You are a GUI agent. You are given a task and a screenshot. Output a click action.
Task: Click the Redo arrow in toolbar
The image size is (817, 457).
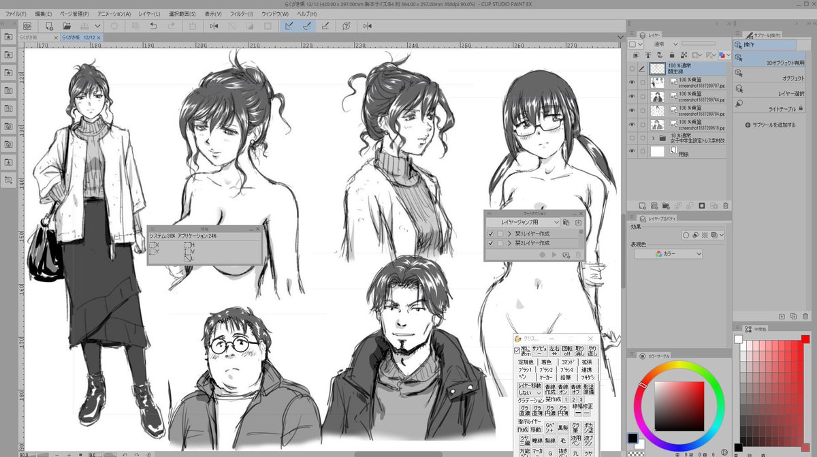tap(171, 26)
